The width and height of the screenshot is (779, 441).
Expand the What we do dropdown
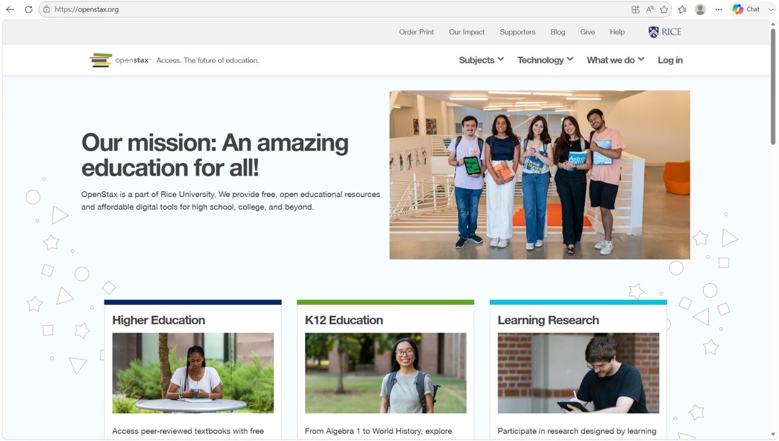615,60
